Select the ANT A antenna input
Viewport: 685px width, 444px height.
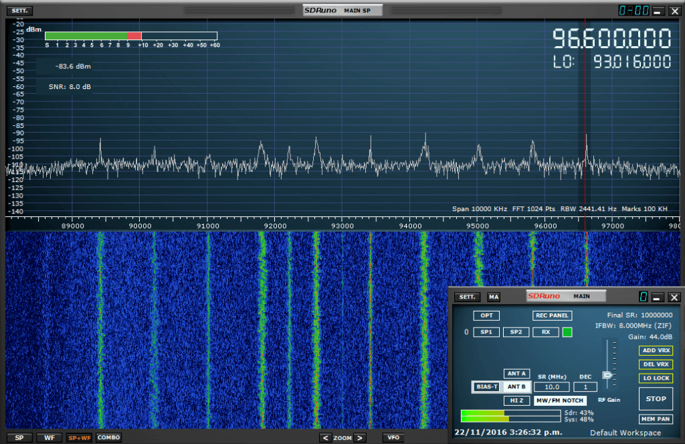point(516,374)
